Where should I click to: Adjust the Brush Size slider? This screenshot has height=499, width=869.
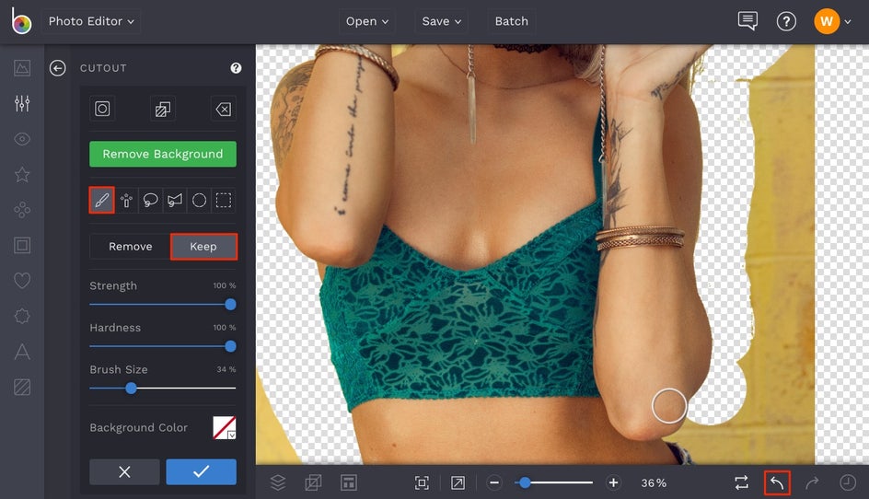click(x=163, y=389)
